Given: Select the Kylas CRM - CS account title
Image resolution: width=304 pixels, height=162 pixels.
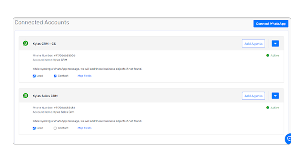Looking at the screenshot, I should 44,44.
